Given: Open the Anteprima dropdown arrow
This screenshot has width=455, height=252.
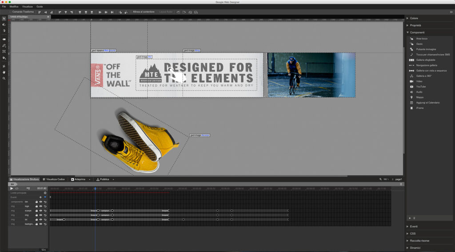Looking at the screenshot, I should [x=89, y=180].
